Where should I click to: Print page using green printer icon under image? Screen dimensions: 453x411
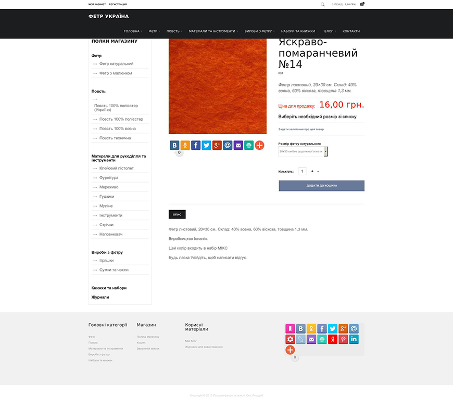tap(249, 145)
